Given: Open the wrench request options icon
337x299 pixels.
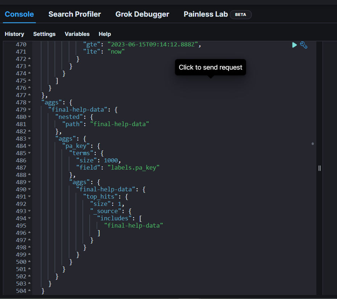Looking at the screenshot, I should (303, 45).
